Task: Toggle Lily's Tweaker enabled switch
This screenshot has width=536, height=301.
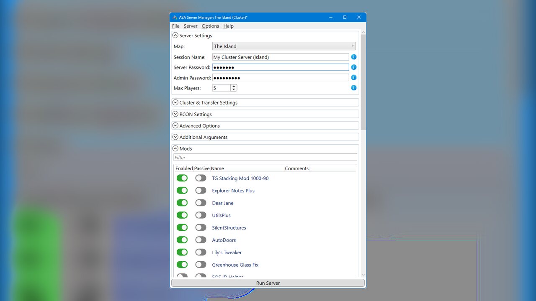Action: [x=182, y=253]
